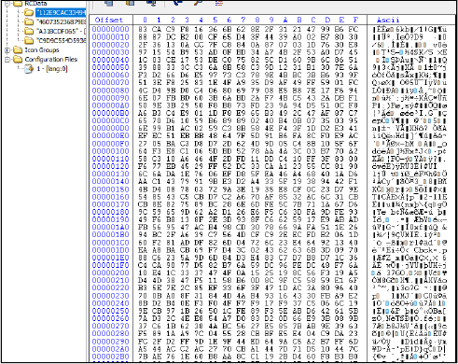Open the "1 - [lang:0]" configuration entry

[52, 69]
